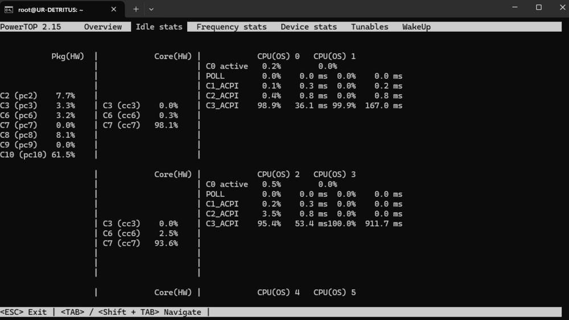Click the C2 (pc2) row label
Screen dimensions: 569x320
coord(19,96)
